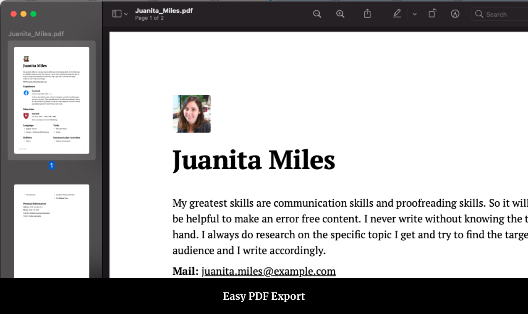Viewport: 528px width, 316px height.
Task: Click the magnifying glass in the Search field
Action: click(479, 14)
